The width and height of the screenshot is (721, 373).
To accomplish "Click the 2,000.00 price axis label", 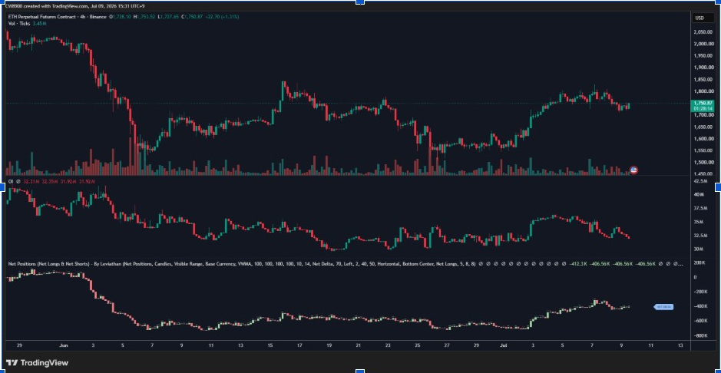I will pos(704,44).
